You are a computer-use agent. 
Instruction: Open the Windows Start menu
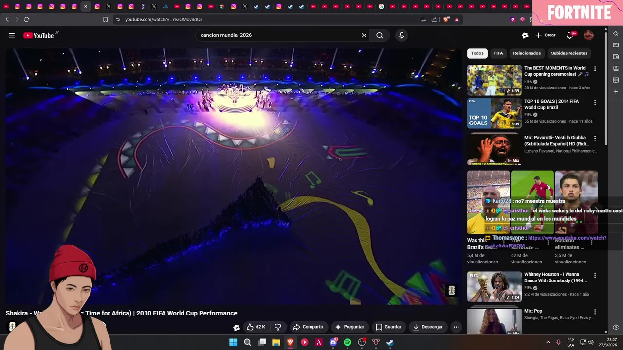click(233, 342)
